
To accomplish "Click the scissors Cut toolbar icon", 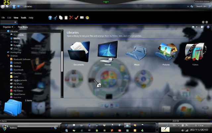I will click(55, 18).
